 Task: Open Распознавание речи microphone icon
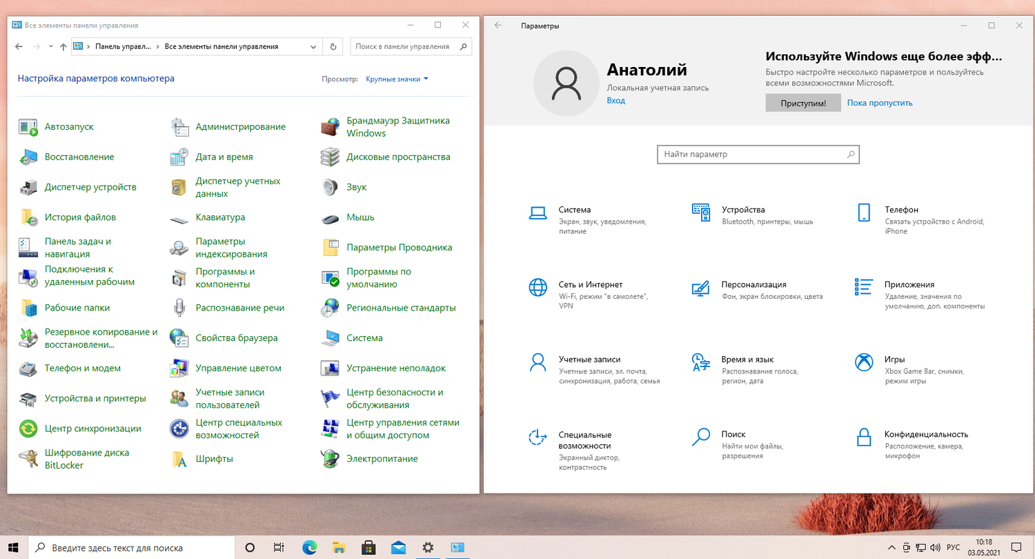pos(179,308)
